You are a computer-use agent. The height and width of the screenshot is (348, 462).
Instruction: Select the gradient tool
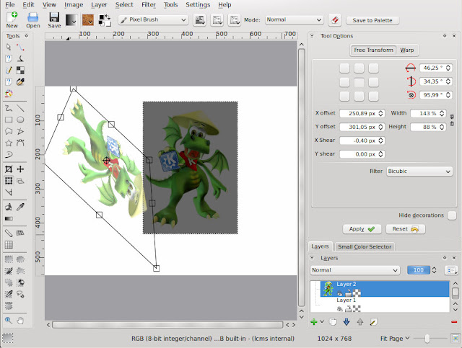9,218
